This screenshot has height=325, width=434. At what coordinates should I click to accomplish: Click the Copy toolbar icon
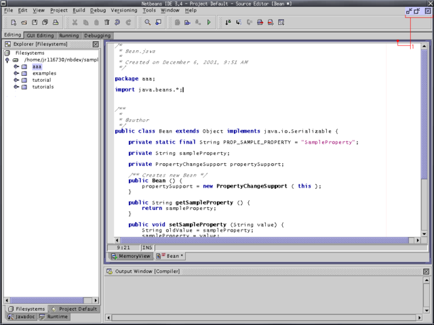point(86,22)
